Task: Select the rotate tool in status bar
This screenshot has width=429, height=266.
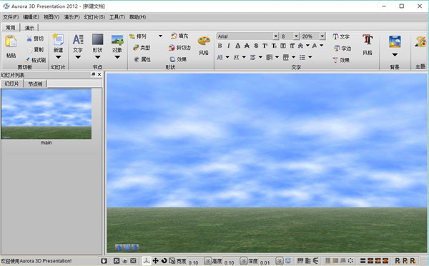Action: pos(164,261)
